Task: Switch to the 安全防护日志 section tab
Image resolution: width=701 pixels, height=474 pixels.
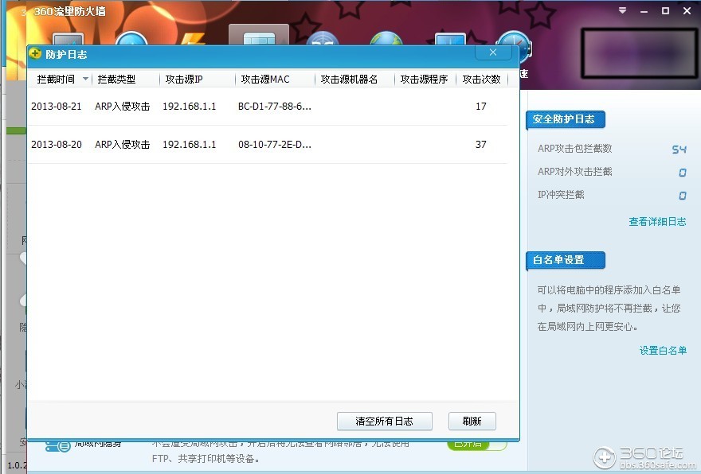Action: (x=565, y=119)
